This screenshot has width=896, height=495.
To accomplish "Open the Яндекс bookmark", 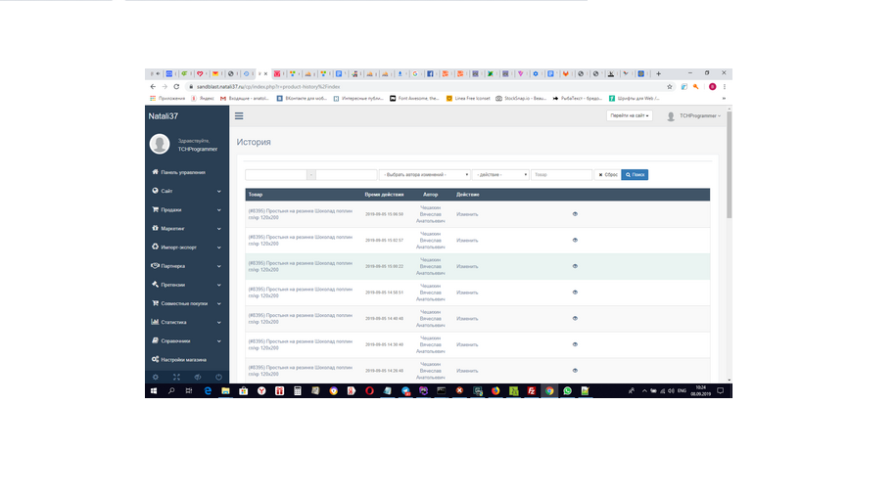I will pyautogui.click(x=203, y=98).
